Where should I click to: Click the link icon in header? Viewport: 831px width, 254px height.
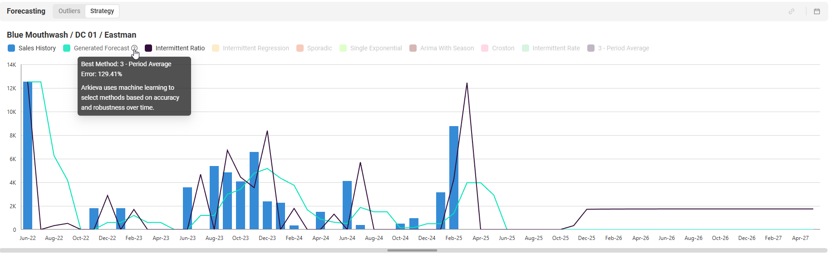coord(791,11)
